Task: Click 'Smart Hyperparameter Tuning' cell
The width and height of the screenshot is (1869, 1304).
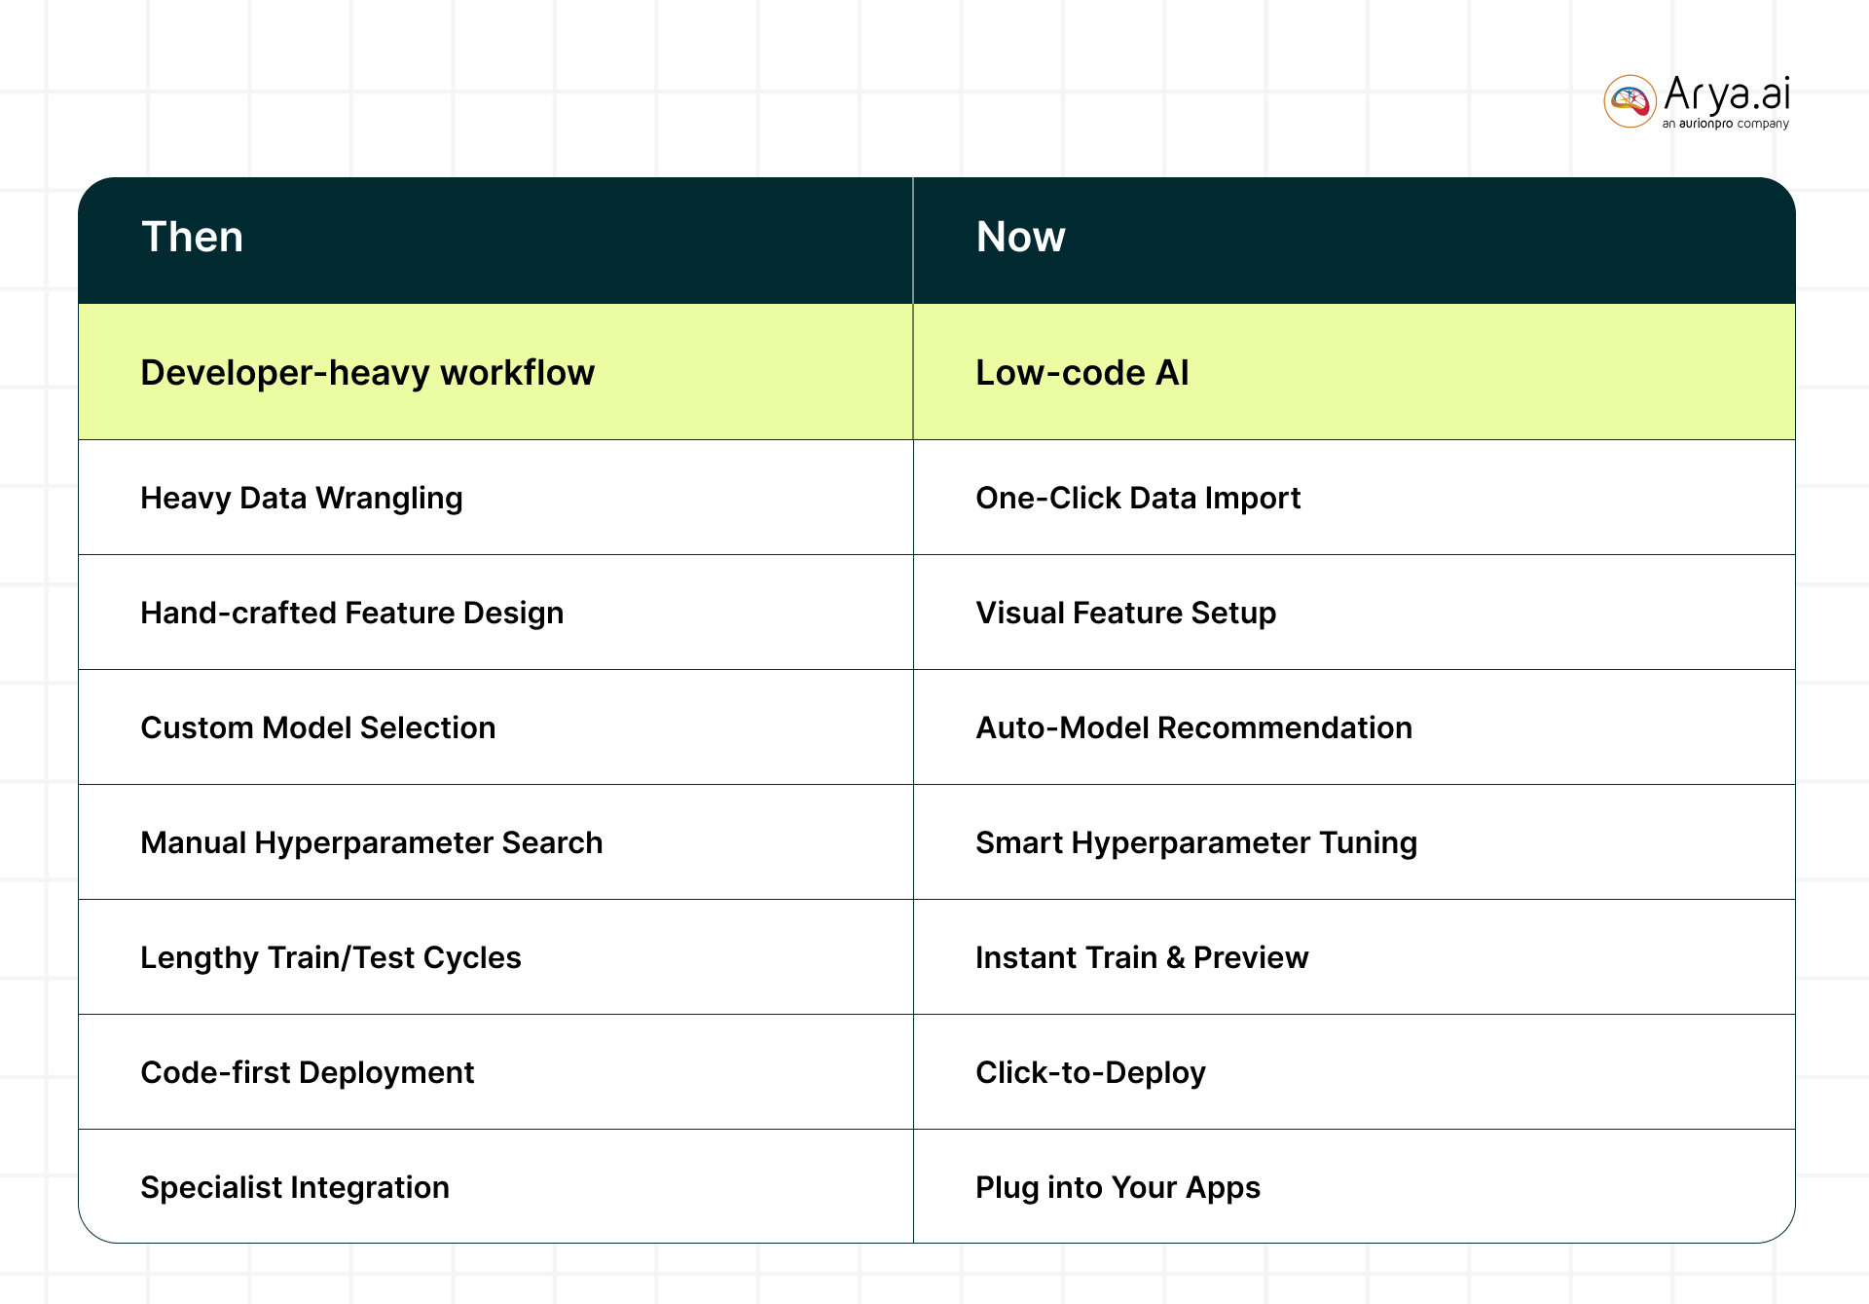Action: pos(1354,842)
